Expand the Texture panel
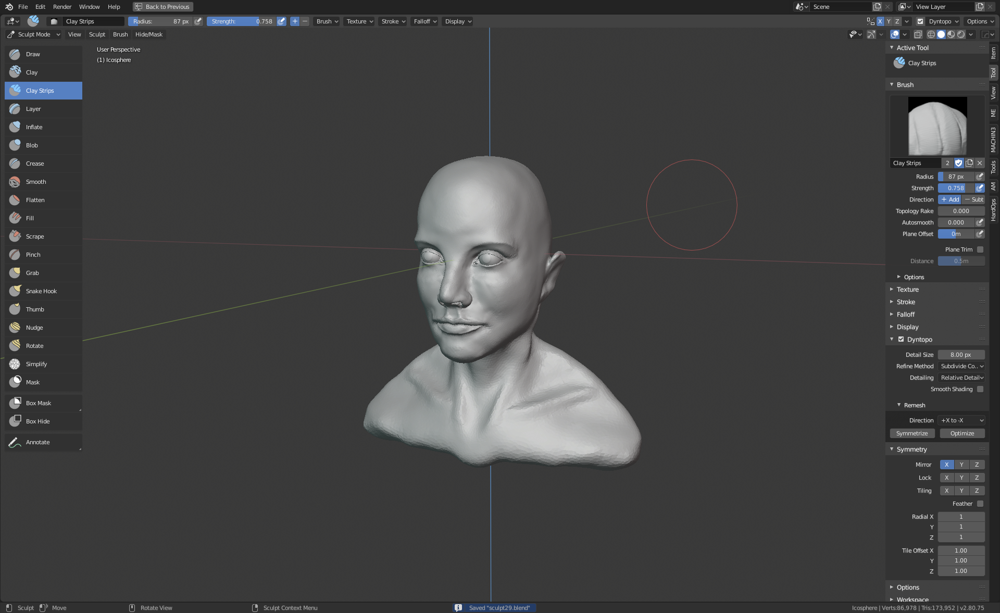Screen dimensions: 1000x613 click(x=908, y=290)
